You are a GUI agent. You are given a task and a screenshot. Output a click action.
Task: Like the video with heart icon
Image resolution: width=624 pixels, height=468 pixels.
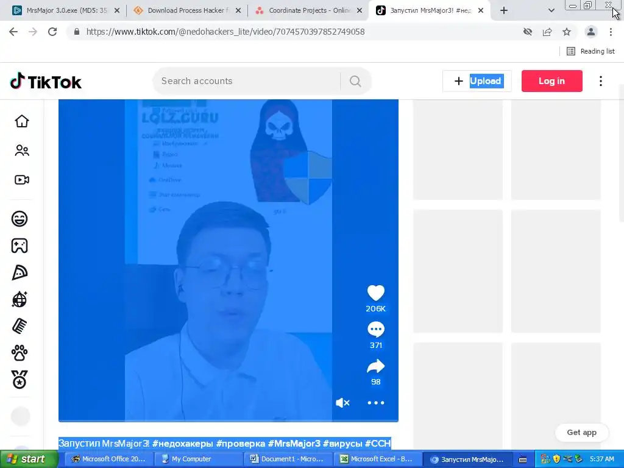pos(375,293)
